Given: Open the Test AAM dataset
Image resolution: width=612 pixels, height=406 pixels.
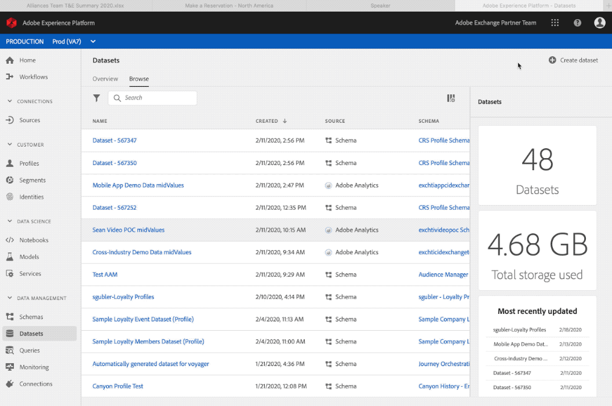Looking at the screenshot, I should tap(105, 274).
